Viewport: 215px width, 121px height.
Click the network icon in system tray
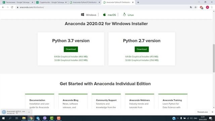(188, 118)
